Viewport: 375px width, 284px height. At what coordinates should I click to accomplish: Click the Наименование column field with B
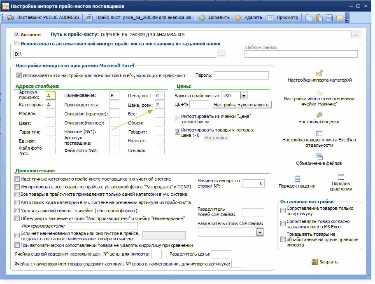point(114,96)
